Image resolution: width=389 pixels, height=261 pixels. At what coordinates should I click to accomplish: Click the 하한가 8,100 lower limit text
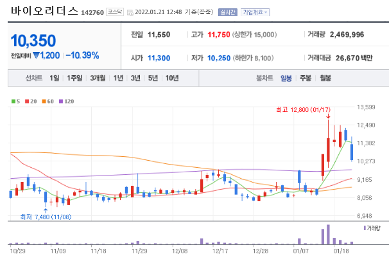(253, 58)
